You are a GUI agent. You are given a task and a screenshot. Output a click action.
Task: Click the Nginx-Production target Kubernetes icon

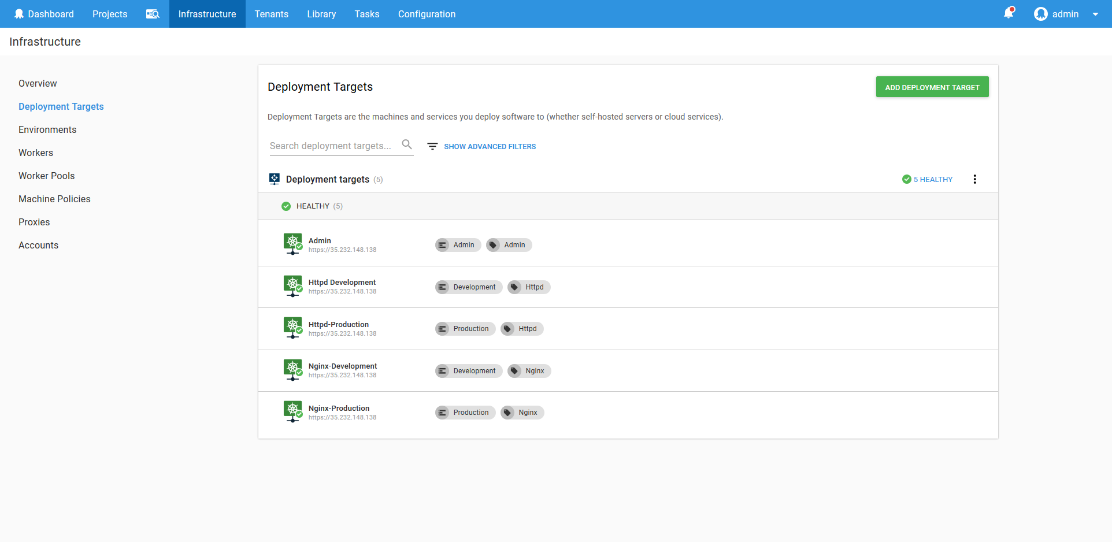293,411
